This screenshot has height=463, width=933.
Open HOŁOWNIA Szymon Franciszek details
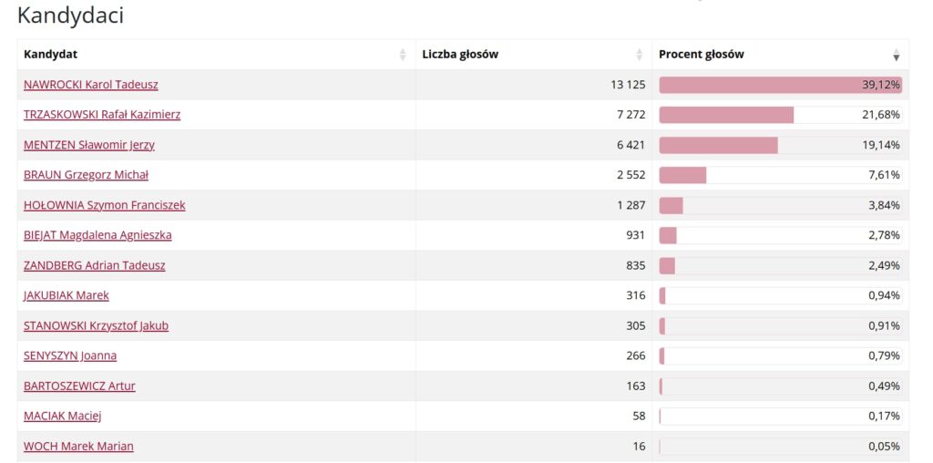pyautogui.click(x=104, y=205)
